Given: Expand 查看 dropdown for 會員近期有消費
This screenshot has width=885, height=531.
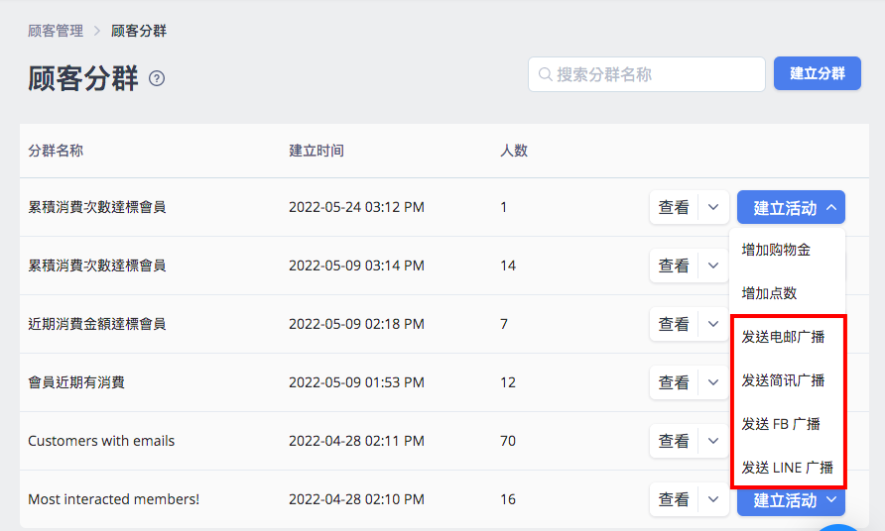Looking at the screenshot, I should (713, 382).
